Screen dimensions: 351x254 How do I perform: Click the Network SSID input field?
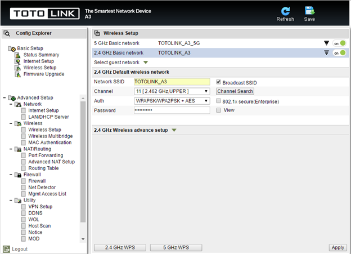pyautogui.click(x=172, y=82)
